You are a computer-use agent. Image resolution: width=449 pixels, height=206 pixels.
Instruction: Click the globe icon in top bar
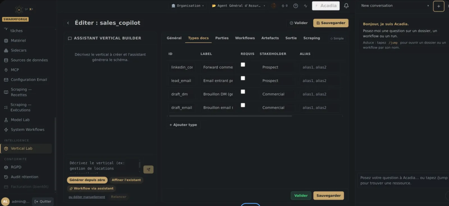tap(274, 6)
